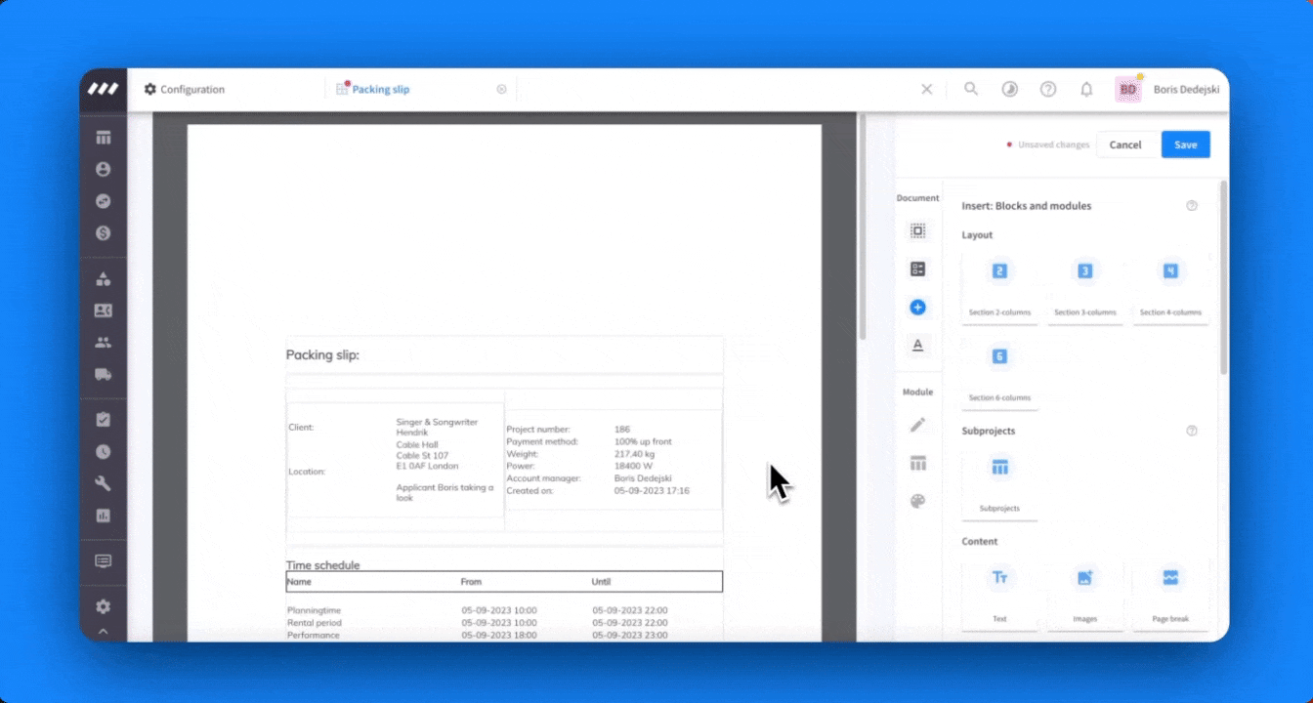The width and height of the screenshot is (1313, 703).
Task: Click the 'From' column header
Action: (471, 581)
